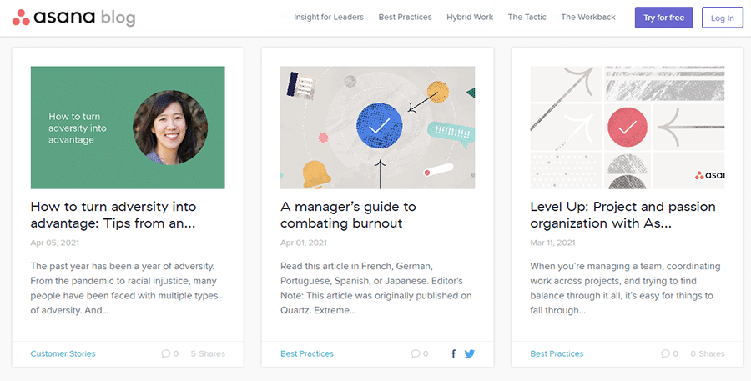Click the Log In button
This screenshot has width=751, height=381.
723,18
